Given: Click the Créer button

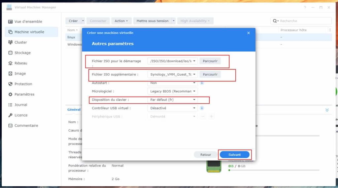Looking at the screenshot, I should [x=73, y=21].
